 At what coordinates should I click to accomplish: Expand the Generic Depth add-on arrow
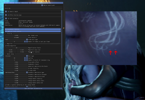pos(6,11)
